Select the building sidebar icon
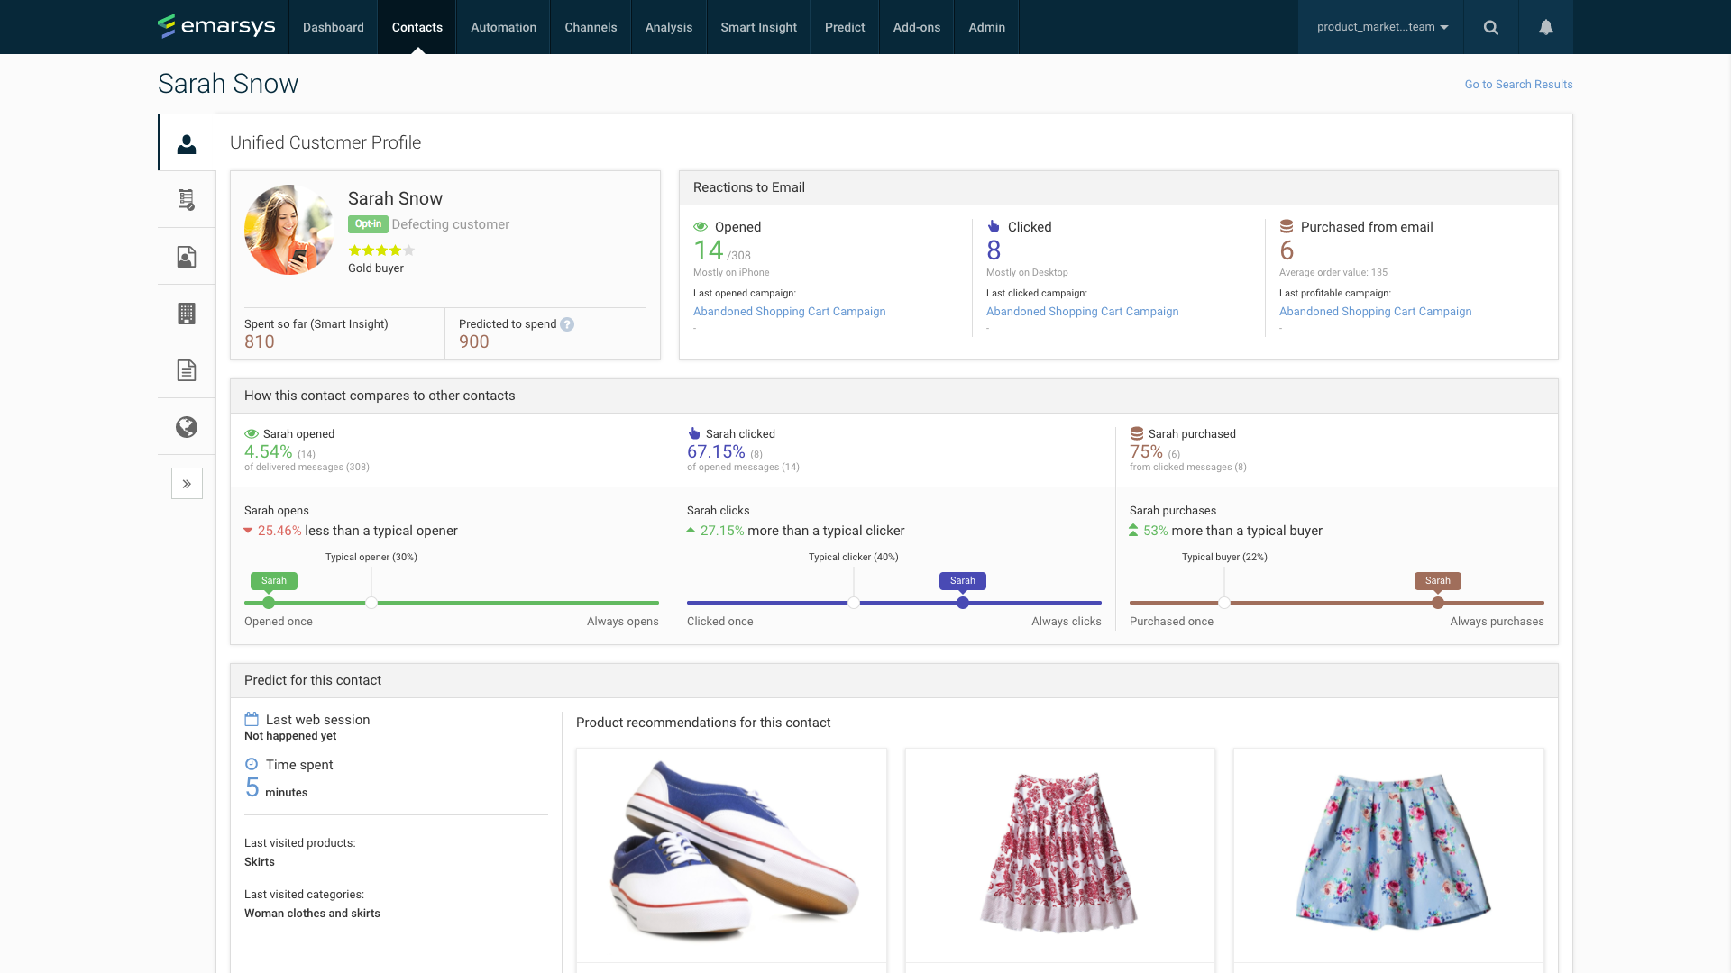This screenshot has width=1731, height=973. point(187,314)
